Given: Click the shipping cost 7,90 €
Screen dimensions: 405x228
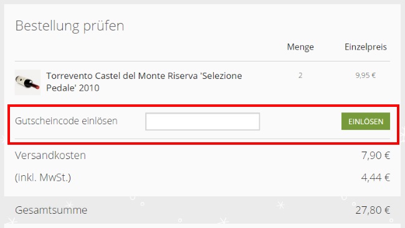Looking at the screenshot, I should click(376, 155).
